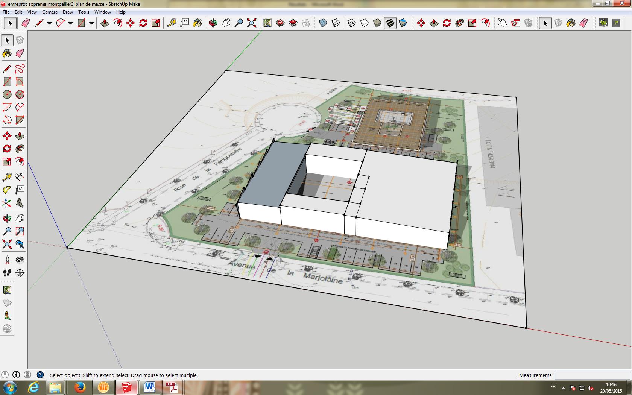Pick the Polygon tool

click(20, 94)
